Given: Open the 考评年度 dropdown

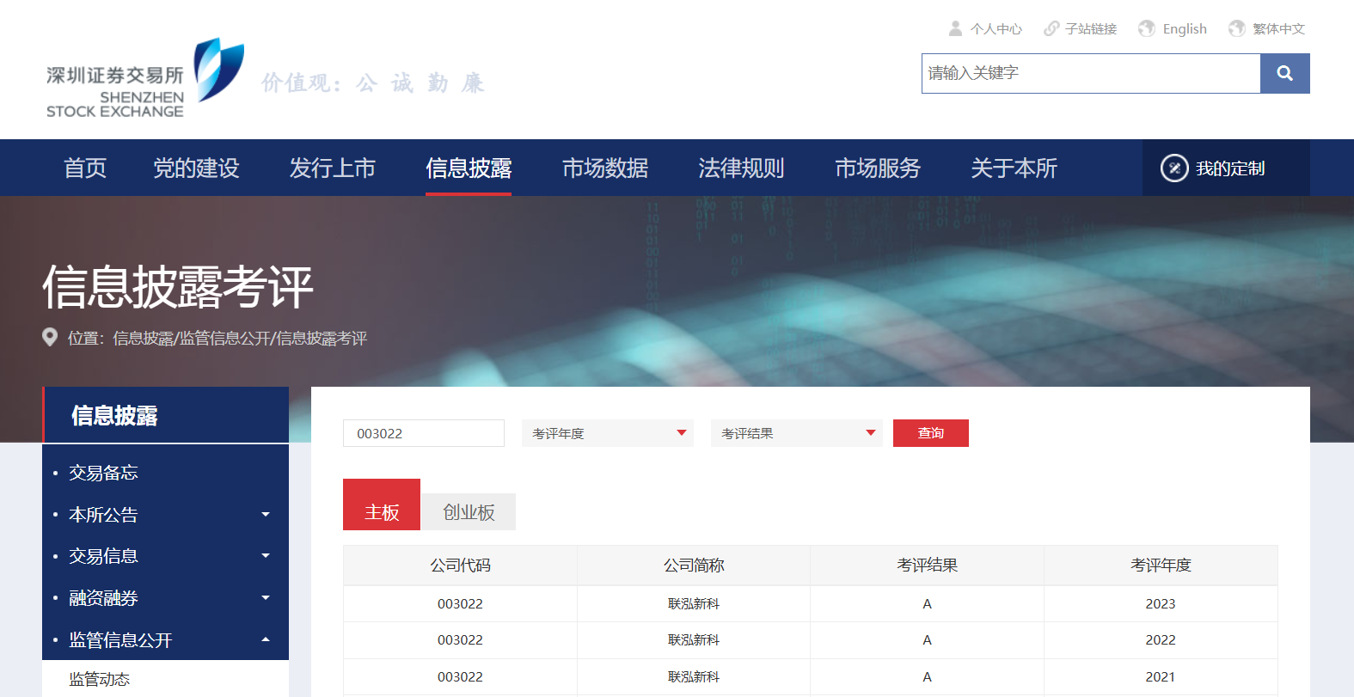Looking at the screenshot, I should pos(607,433).
